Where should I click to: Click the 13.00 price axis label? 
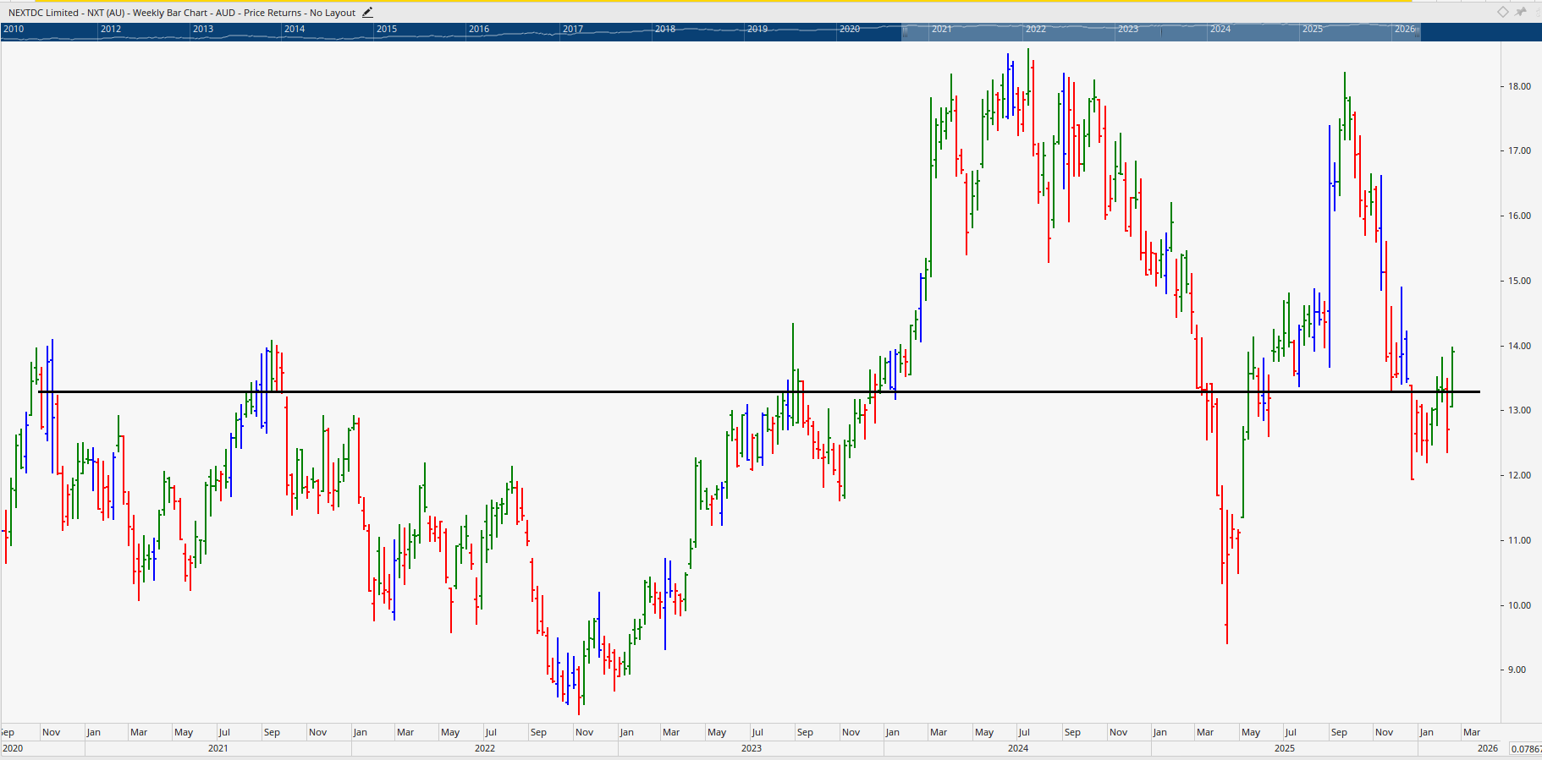coord(1519,410)
